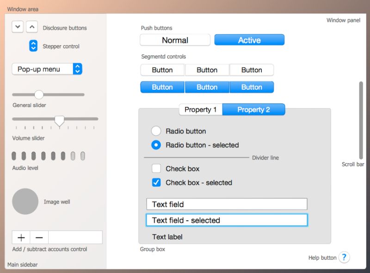The width and height of the screenshot is (370, 273).
Task: Enable the empty Check box
Action: point(156,168)
